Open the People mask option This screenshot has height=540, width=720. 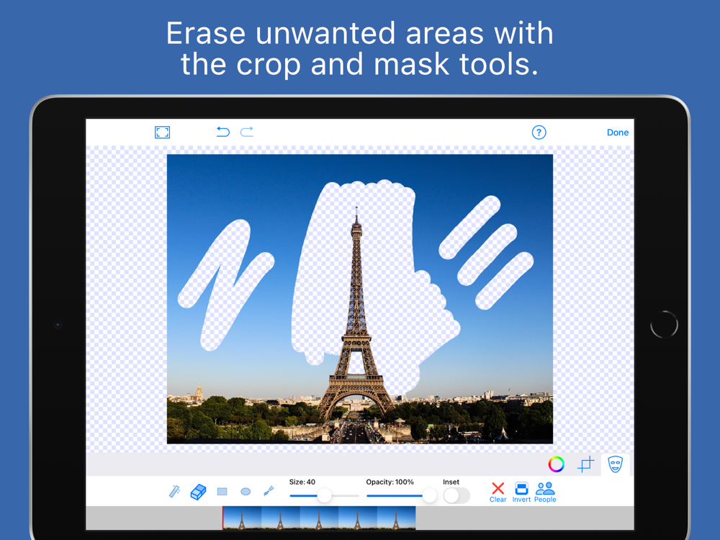(545, 492)
